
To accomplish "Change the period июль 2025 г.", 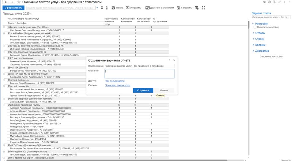I will [x=24, y=14].
